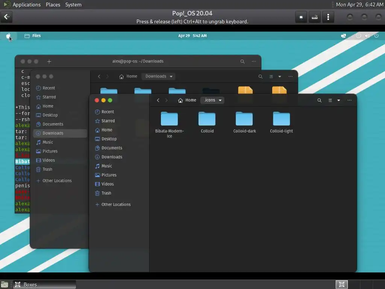Open the three-dot menu of the Downloads window
The image size is (385, 289).
[291, 76]
